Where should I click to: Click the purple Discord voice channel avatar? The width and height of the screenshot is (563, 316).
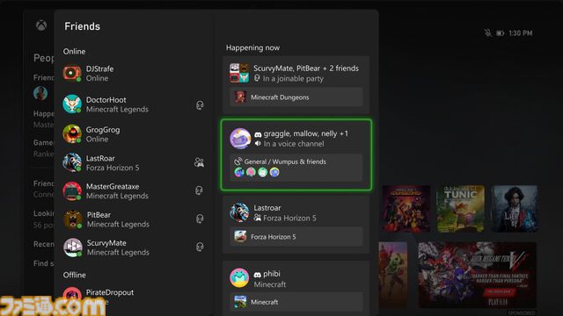240,139
